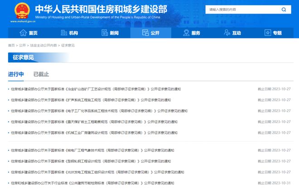Switch to the 进行中 tab
Viewport: 299px width, 189px height.
(16, 74)
